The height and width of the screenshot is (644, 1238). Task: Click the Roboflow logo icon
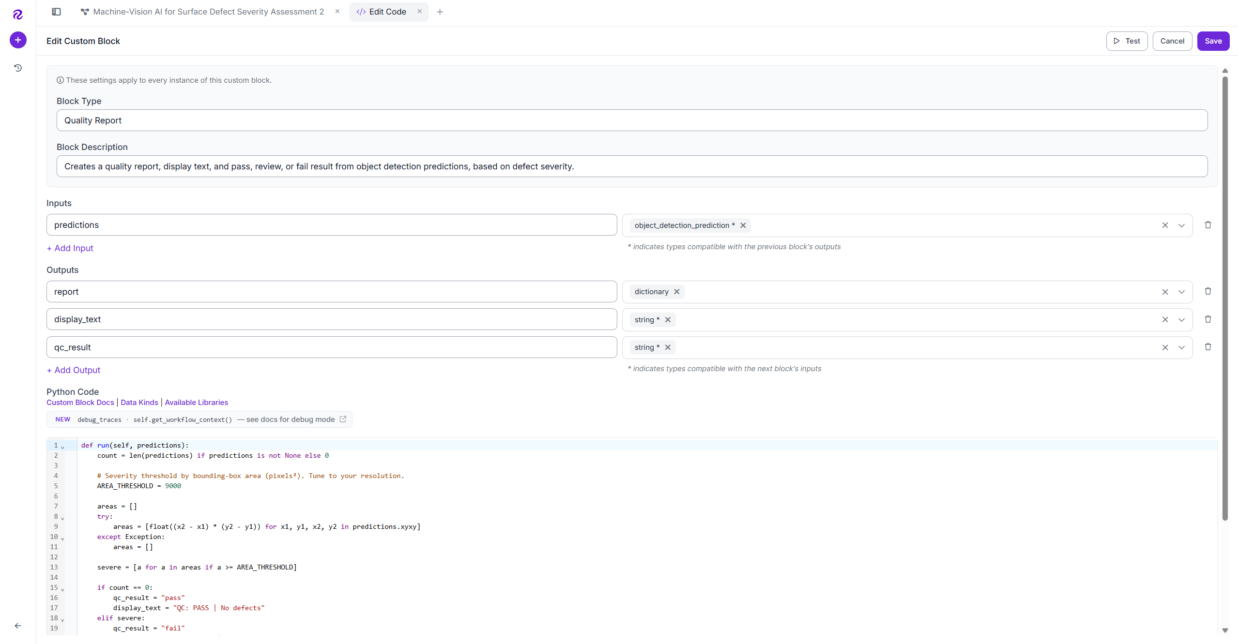pos(18,15)
